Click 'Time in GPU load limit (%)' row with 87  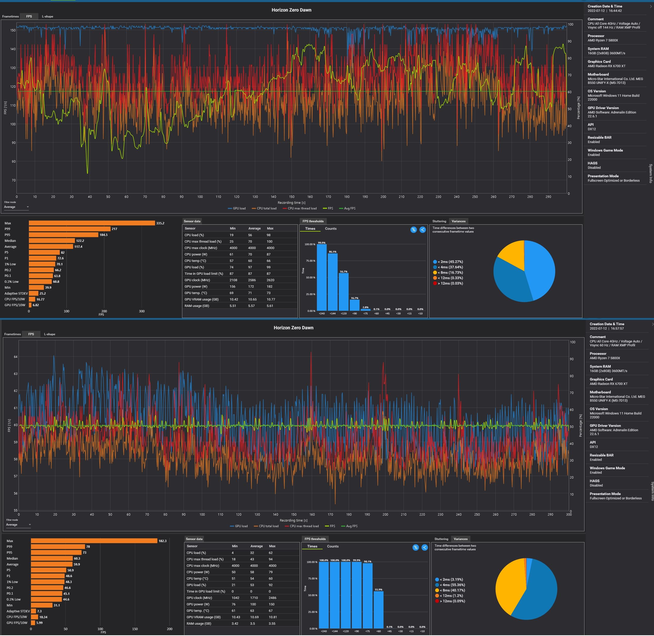(240, 273)
